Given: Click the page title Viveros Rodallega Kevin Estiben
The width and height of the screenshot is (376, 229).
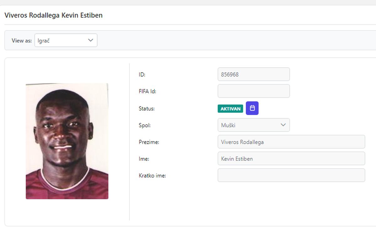Looking at the screenshot, I should point(54,15).
